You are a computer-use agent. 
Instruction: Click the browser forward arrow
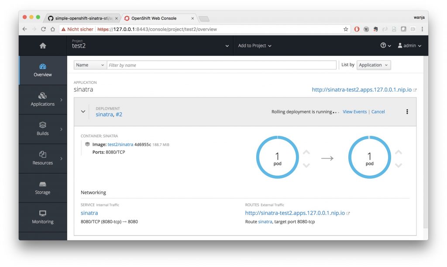[34, 29]
